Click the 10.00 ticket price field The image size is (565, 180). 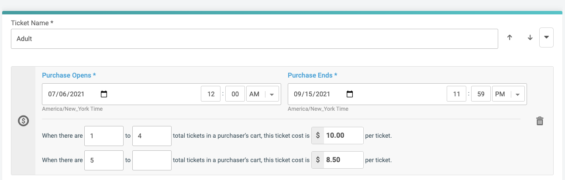coord(343,136)
